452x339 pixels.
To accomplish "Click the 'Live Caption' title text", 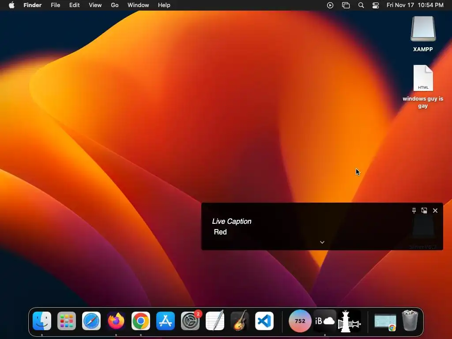I will tap(232, 222).
